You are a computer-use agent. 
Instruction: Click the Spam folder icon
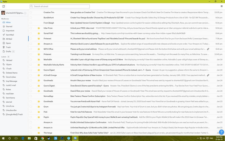[4, 43]
